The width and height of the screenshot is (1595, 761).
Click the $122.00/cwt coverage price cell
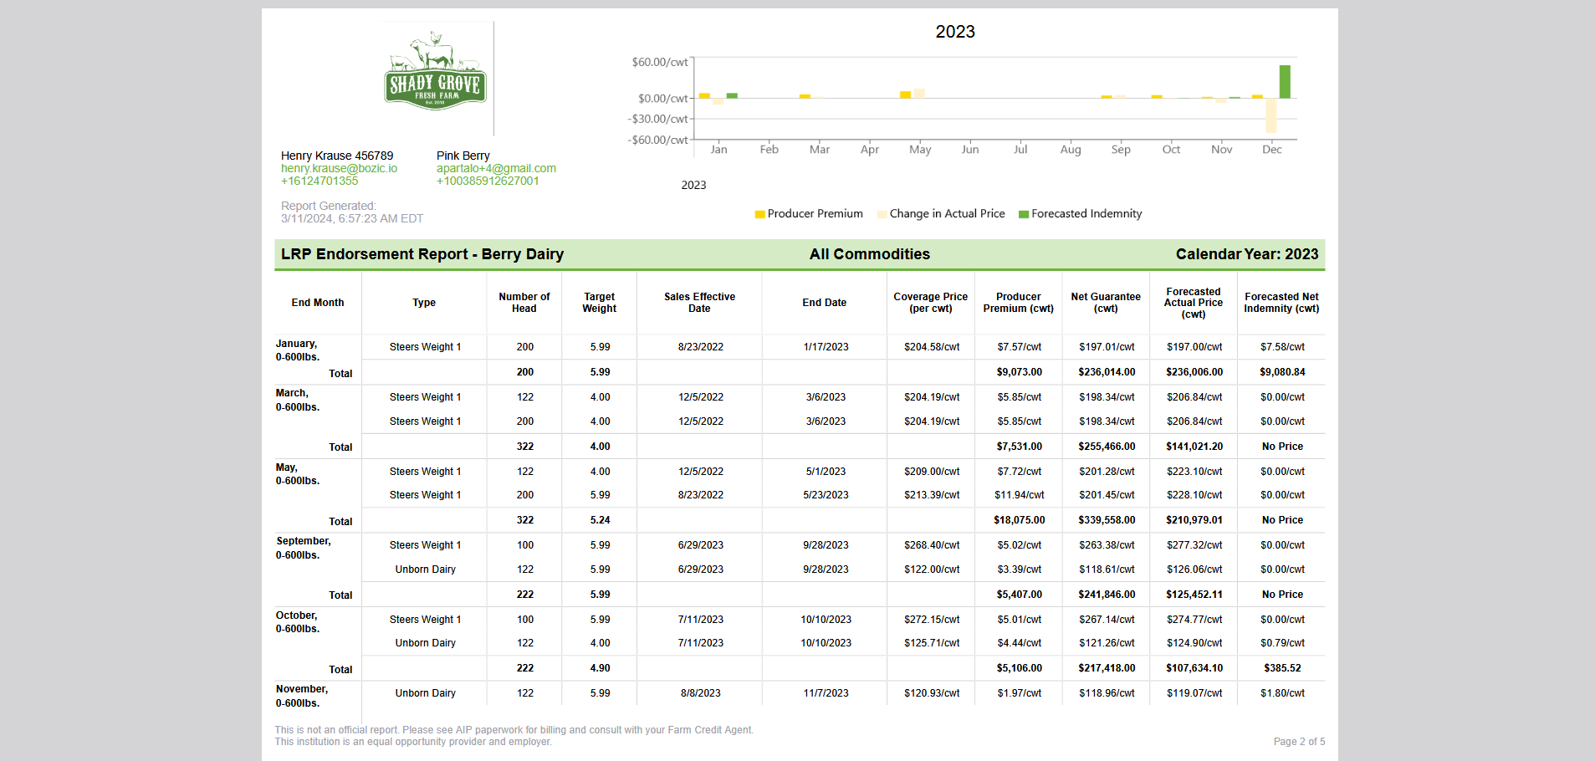coord(932,569)
